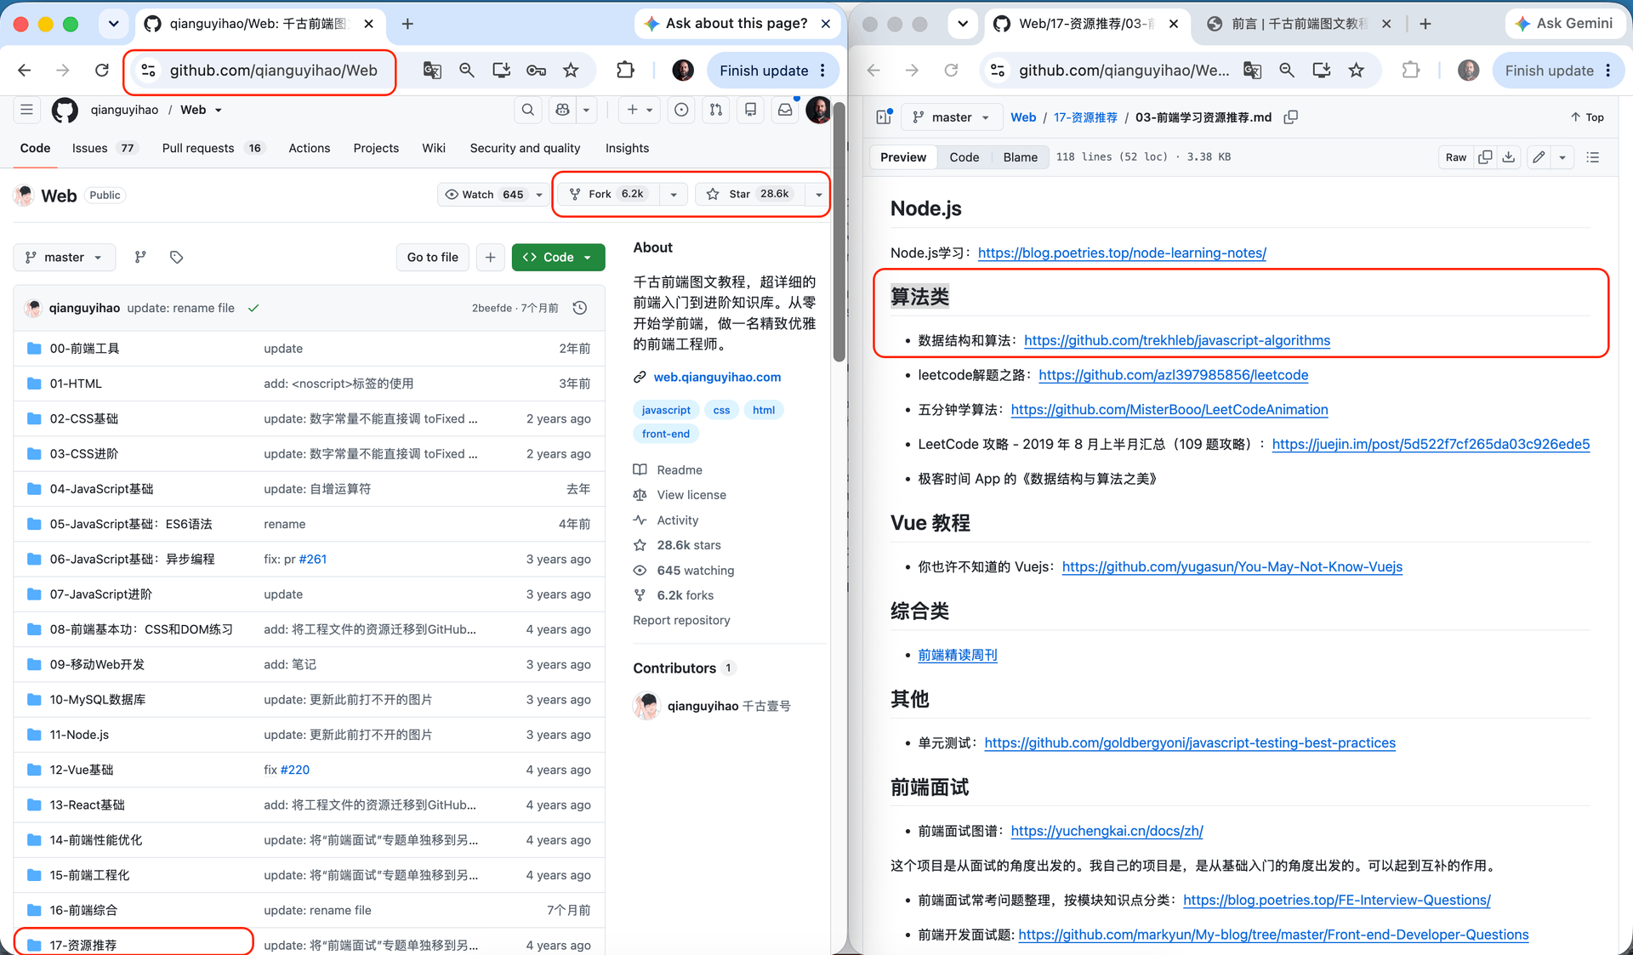Open commit history clock icon
Screen dimensions: 1633x955
580,308
